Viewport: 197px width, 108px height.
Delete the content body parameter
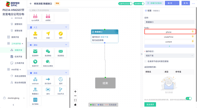pos(193,41)
